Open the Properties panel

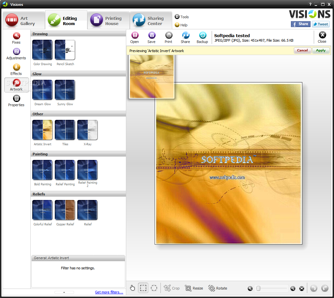[16, 101]
